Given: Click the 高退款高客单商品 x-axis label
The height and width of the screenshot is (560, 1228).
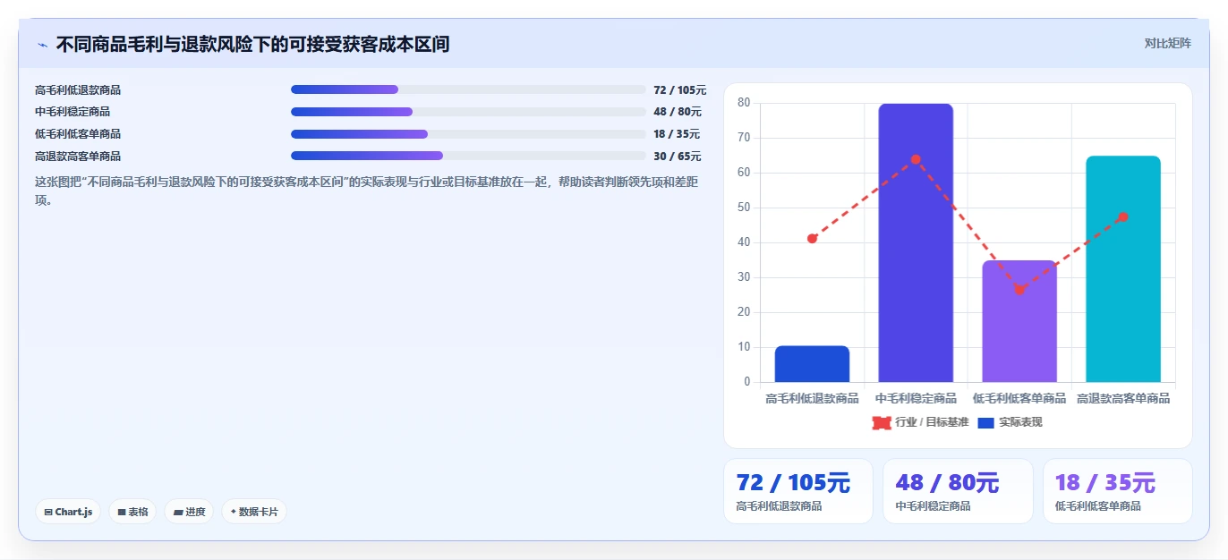Looking at the screenshot, I should pos(1123,398).
